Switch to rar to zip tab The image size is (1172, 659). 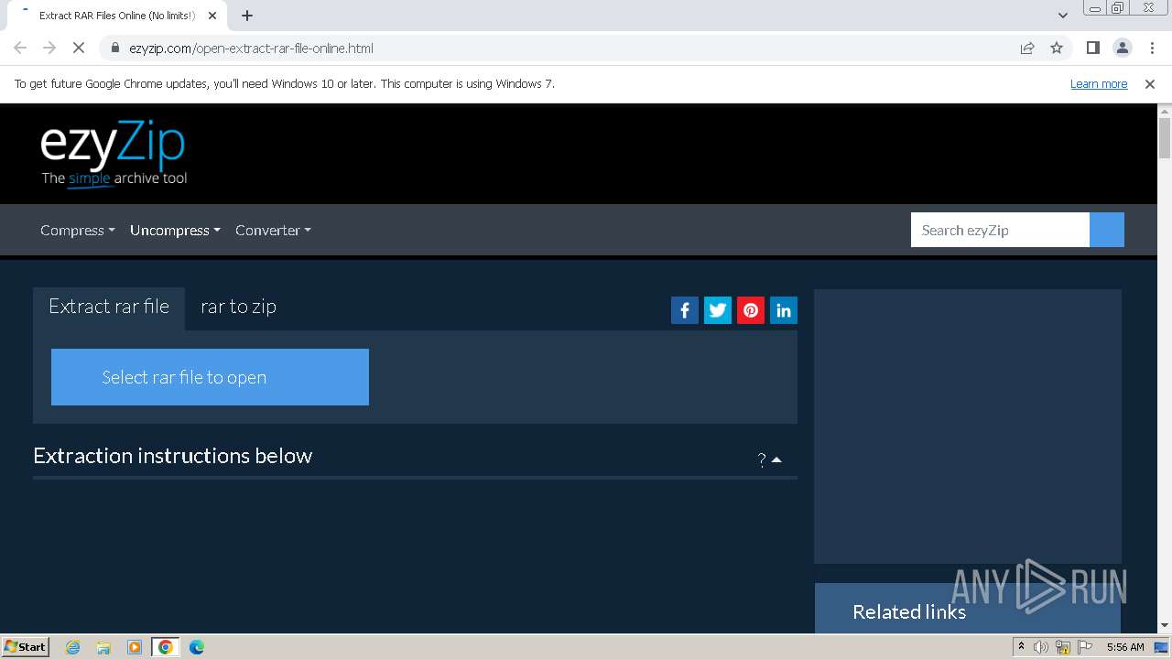(238, 307)
